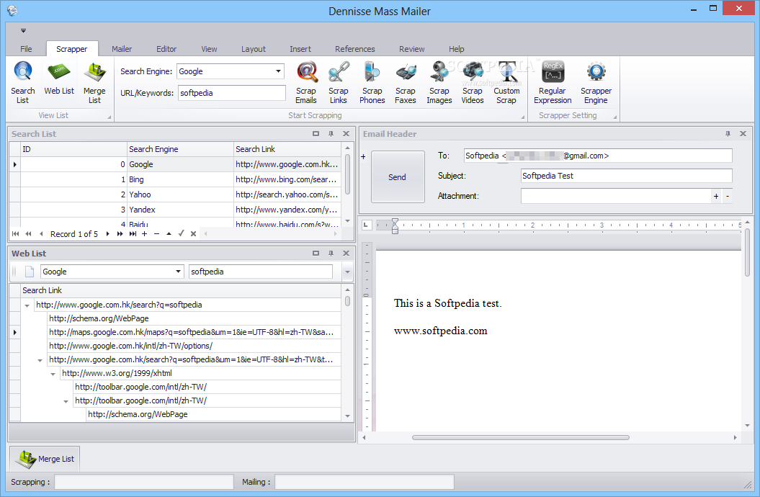Open the File tab
The width and height of the screenshot is (760, 497).
[x=26, y=49]
